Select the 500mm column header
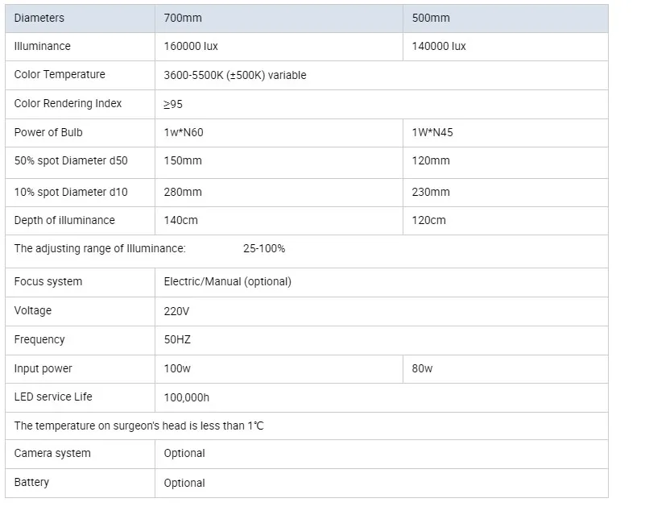 [431, 18]
